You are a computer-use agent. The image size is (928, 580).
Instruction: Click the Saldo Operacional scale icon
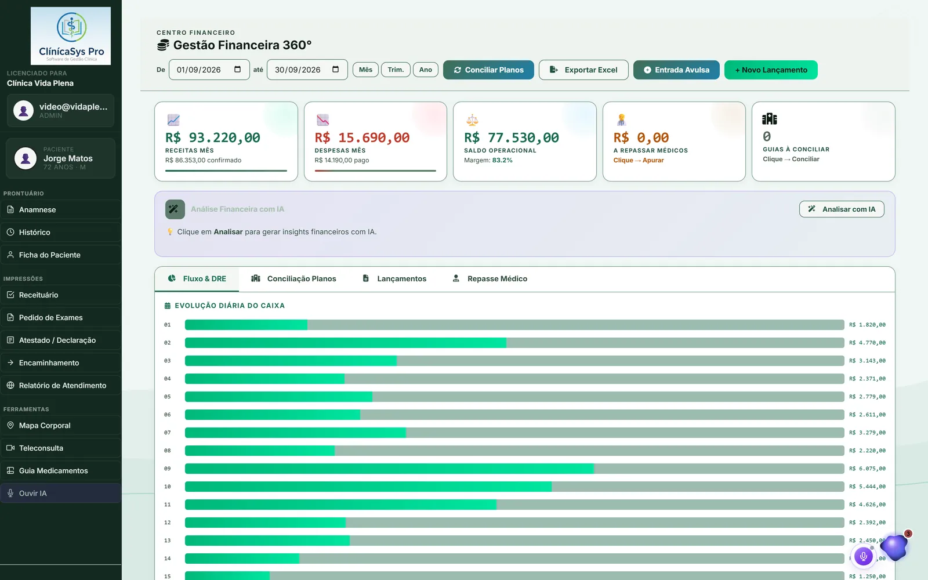pos(472,120)
